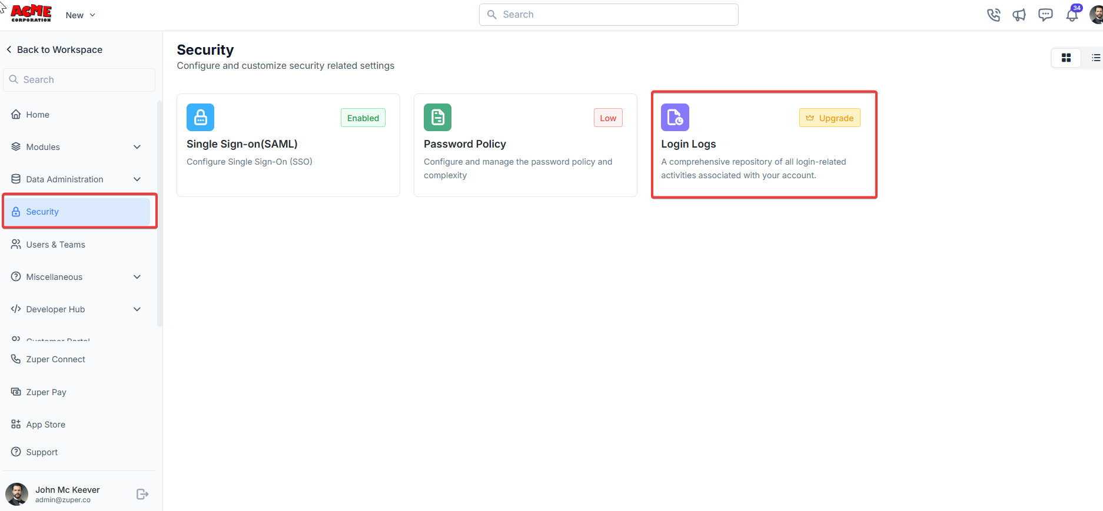The height and width of the screenshot is (511, 1103).
Task: Click the green Password Policy document icon
Action: (438, 118)
